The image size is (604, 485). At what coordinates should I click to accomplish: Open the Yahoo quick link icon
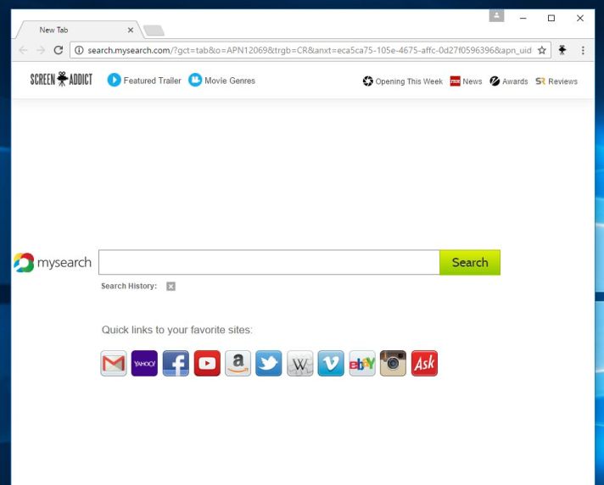pos(144,363)
